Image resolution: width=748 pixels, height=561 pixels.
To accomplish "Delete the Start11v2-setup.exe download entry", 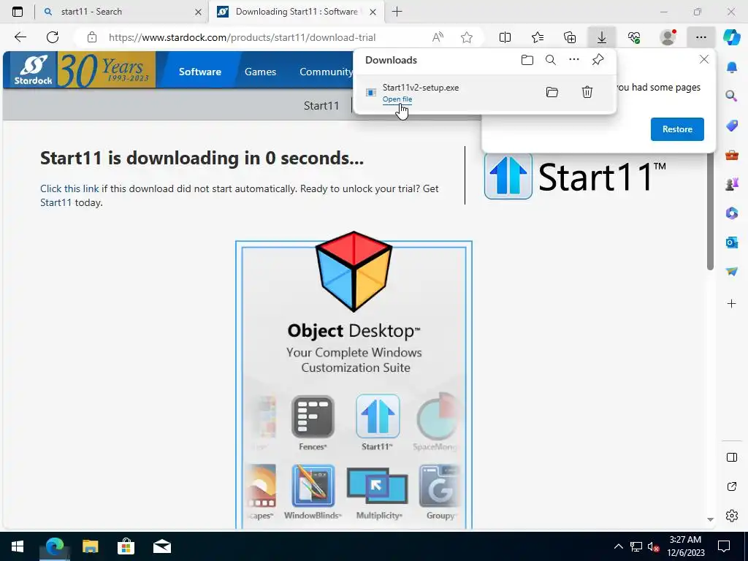I will click(587, 92).
